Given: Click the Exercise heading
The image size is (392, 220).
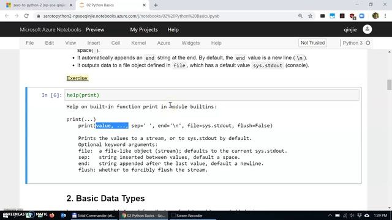Looking at the screenshot, I should click(x=78, y=78).
